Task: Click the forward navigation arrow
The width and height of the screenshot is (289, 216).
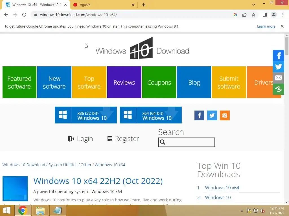Action: point(15,15)
